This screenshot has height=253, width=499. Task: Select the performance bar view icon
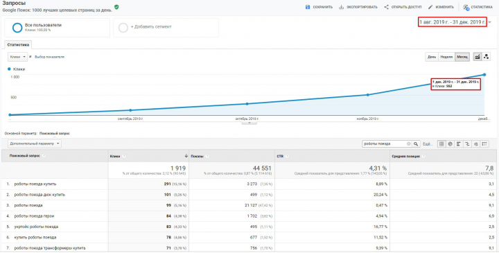point(459,144)
